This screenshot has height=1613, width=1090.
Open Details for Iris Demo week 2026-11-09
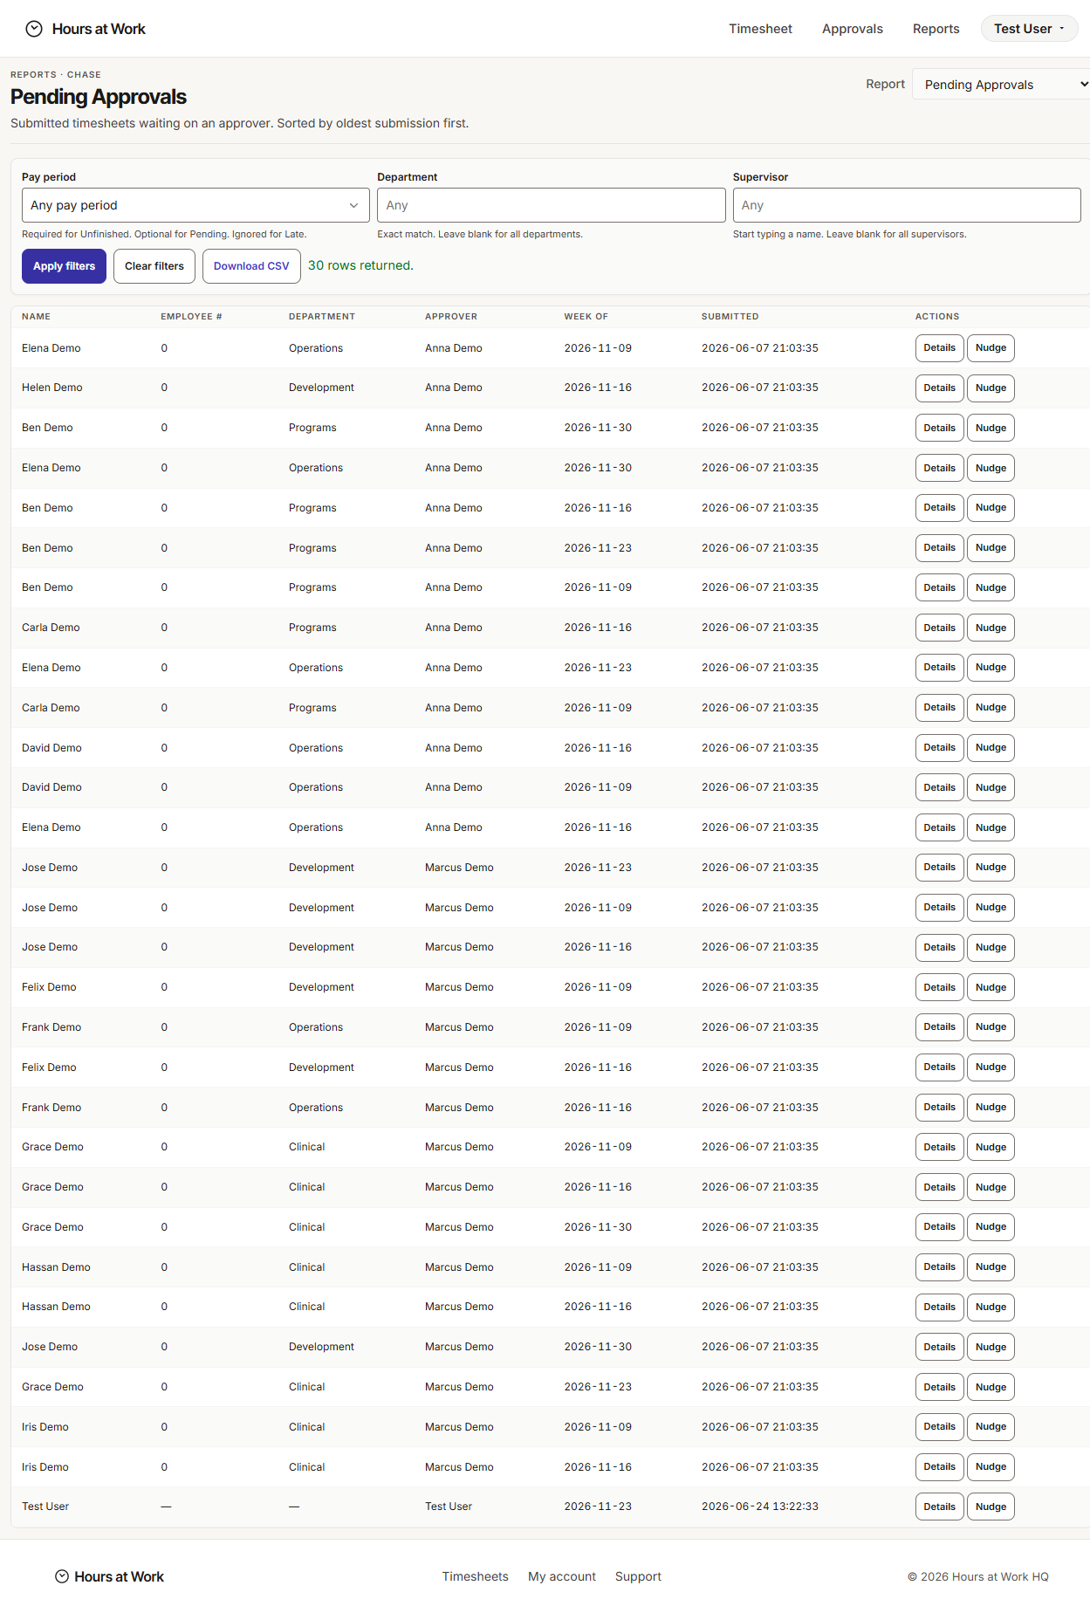939,1427
